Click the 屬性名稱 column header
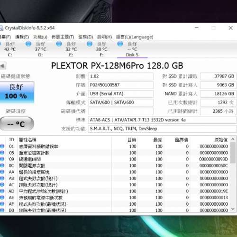 pyautogui.click(x=27, y=140)
